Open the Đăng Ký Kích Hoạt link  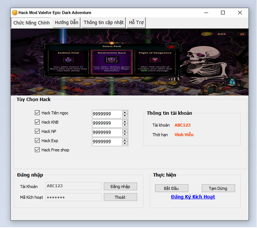tap(193, 197)
